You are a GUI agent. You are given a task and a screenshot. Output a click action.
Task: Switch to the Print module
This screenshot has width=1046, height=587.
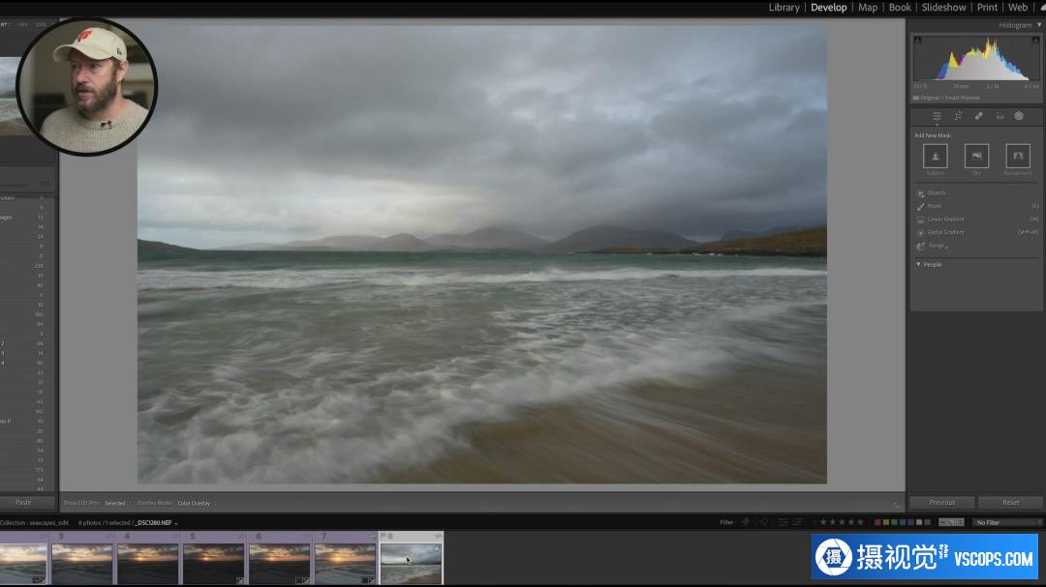987,8
